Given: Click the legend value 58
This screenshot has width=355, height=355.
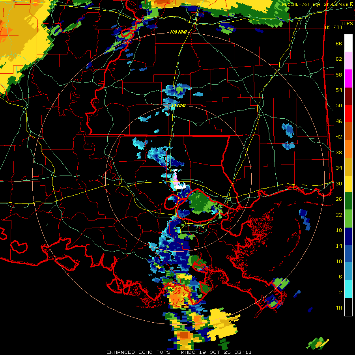Looking at the screenshot, I should (339, 75).
